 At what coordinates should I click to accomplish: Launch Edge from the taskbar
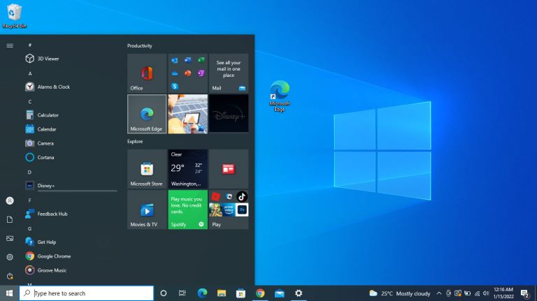(x=202, y=293)
